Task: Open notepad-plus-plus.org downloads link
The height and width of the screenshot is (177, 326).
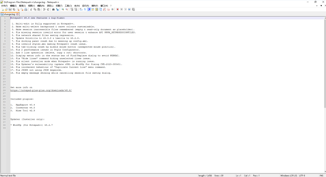Action: pyautogui.click(x=41, y=90)
